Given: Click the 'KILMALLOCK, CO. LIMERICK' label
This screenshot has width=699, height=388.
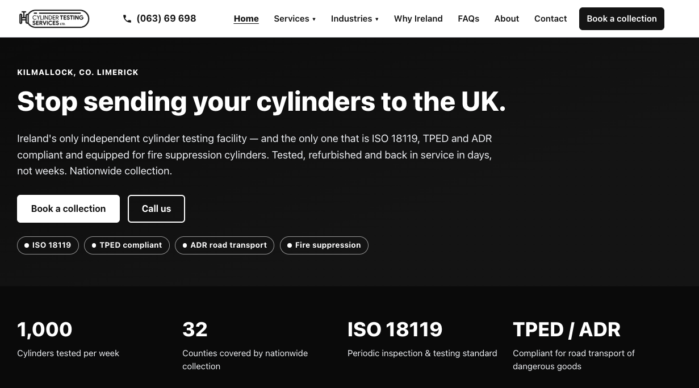Looking at the screenshot, I should tap(78, 72).
